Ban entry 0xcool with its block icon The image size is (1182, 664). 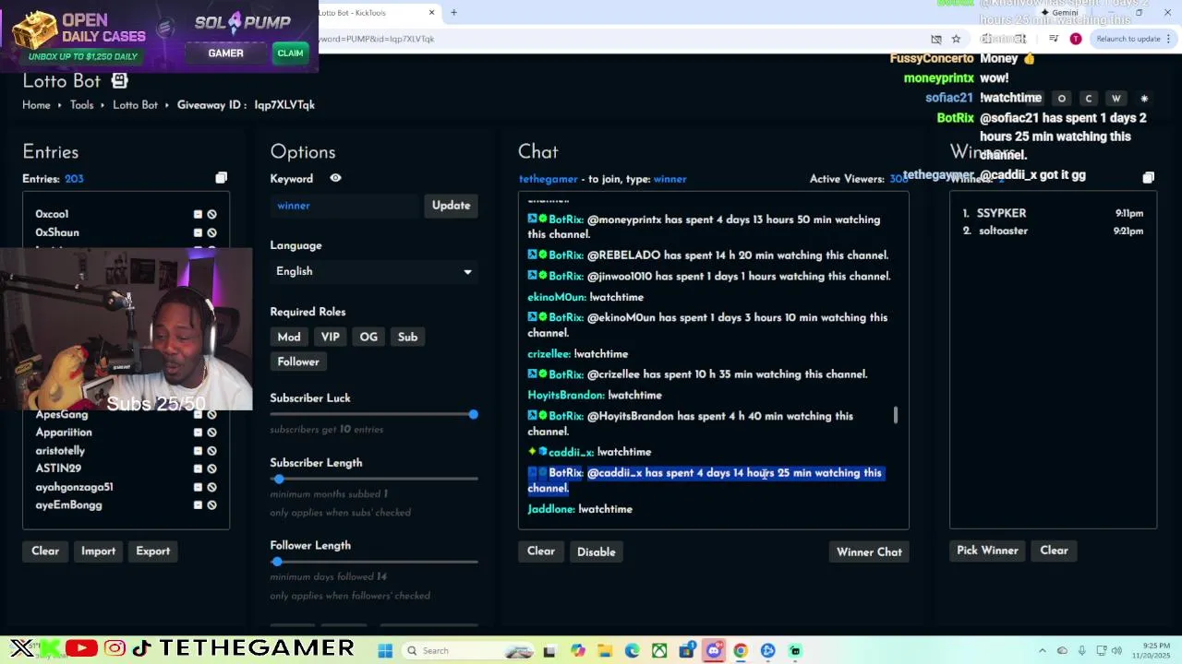point(211,214)
